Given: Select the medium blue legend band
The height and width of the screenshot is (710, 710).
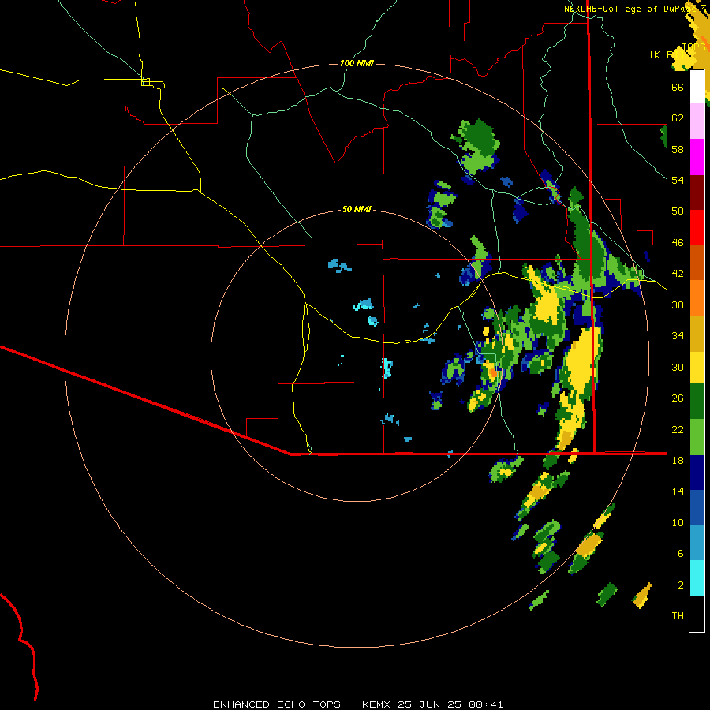Looking at the screenshot, I should tap(697, 507).
